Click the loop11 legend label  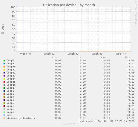coord(11,70)
